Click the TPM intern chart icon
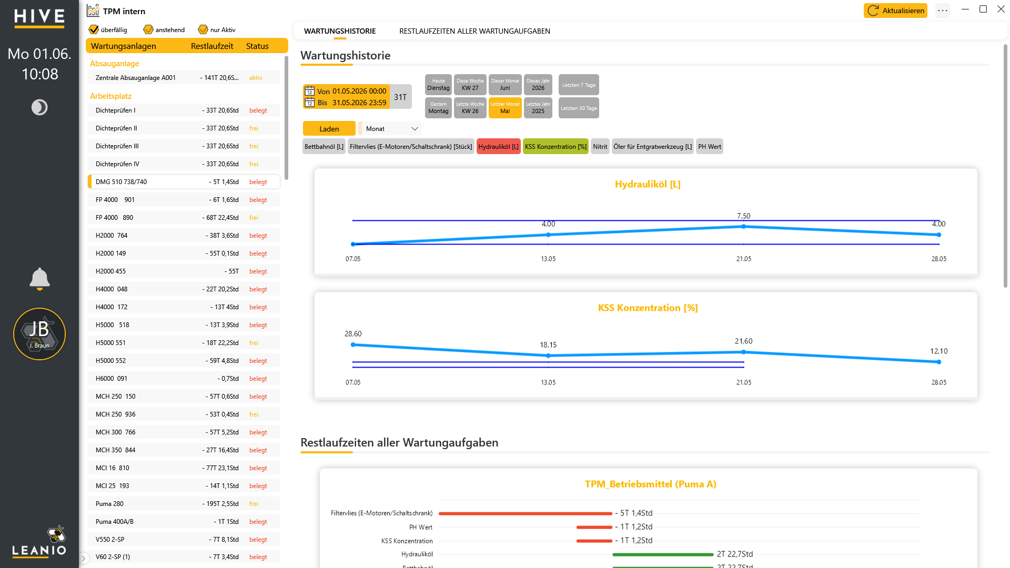This screenshot has height=568, width=1010. [93, 11]
